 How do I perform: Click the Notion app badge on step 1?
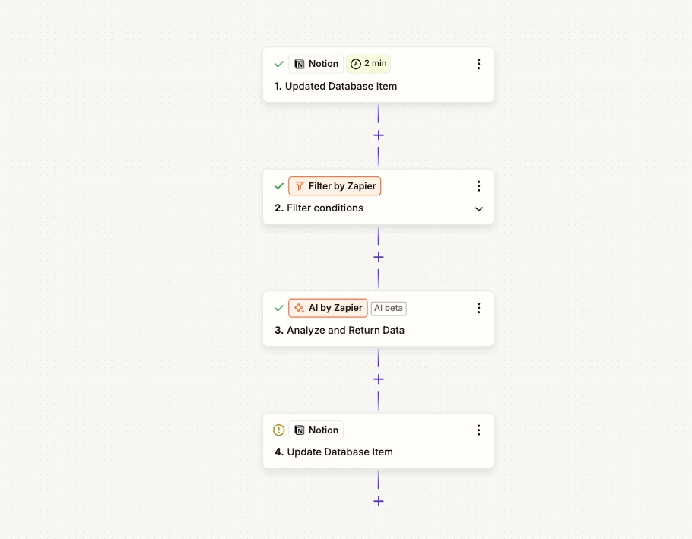316,64
